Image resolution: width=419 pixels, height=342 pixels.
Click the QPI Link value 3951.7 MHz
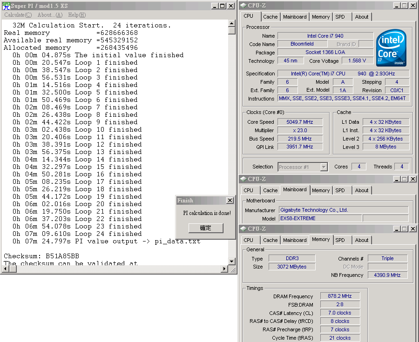tap(300, 147)
